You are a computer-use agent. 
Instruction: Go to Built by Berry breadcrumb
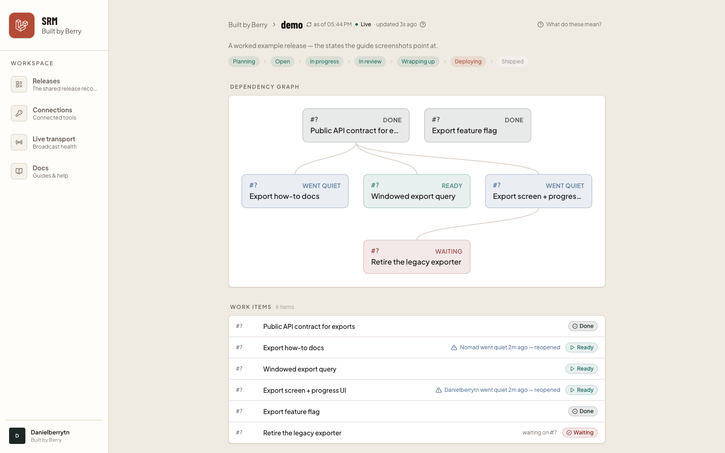[248, 25]
